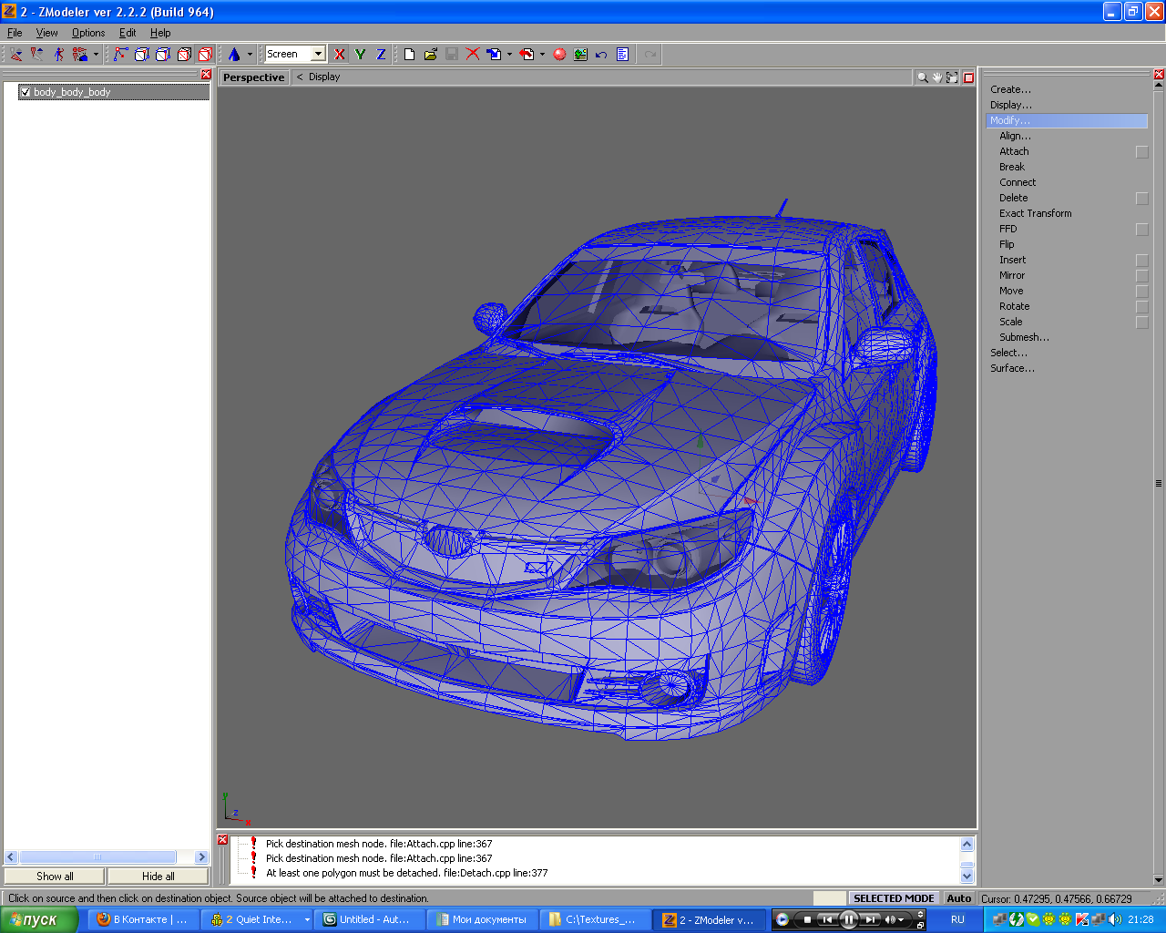Select the hand pan tool in viewport
Screen dimensions: 1166x933
tap(936, 77)
